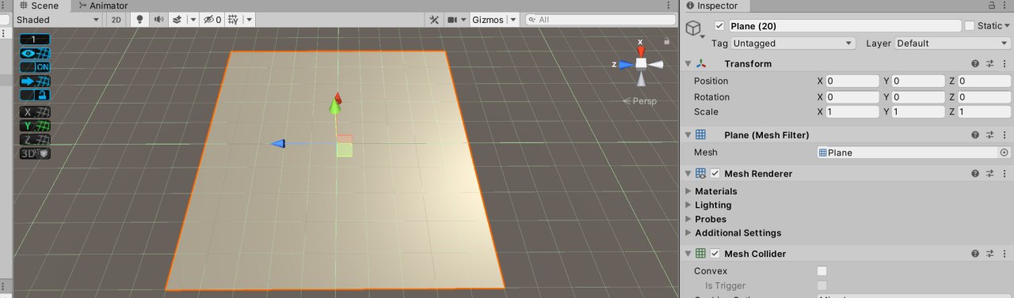Click the Position X field
Viewport: 1014px width, 298px height.
coord(852,81)
